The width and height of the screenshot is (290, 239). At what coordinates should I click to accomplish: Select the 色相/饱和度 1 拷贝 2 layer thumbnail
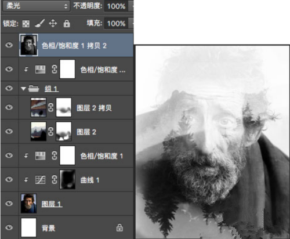28,45
